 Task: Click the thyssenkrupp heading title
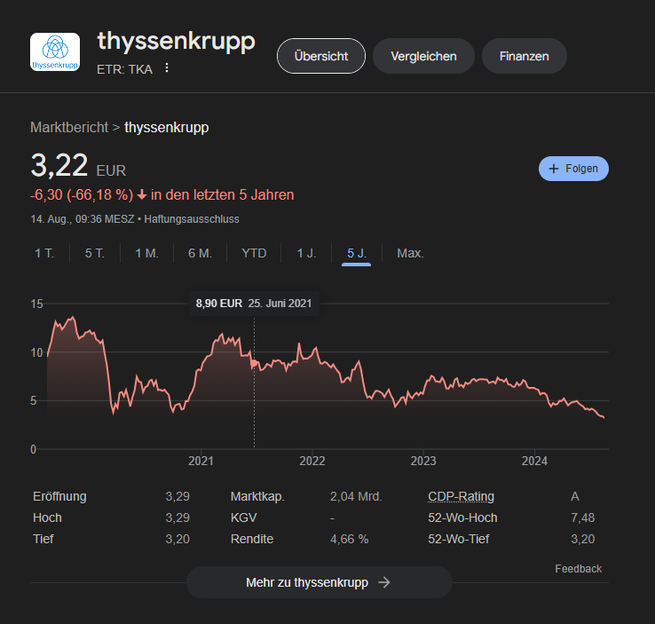176,42
